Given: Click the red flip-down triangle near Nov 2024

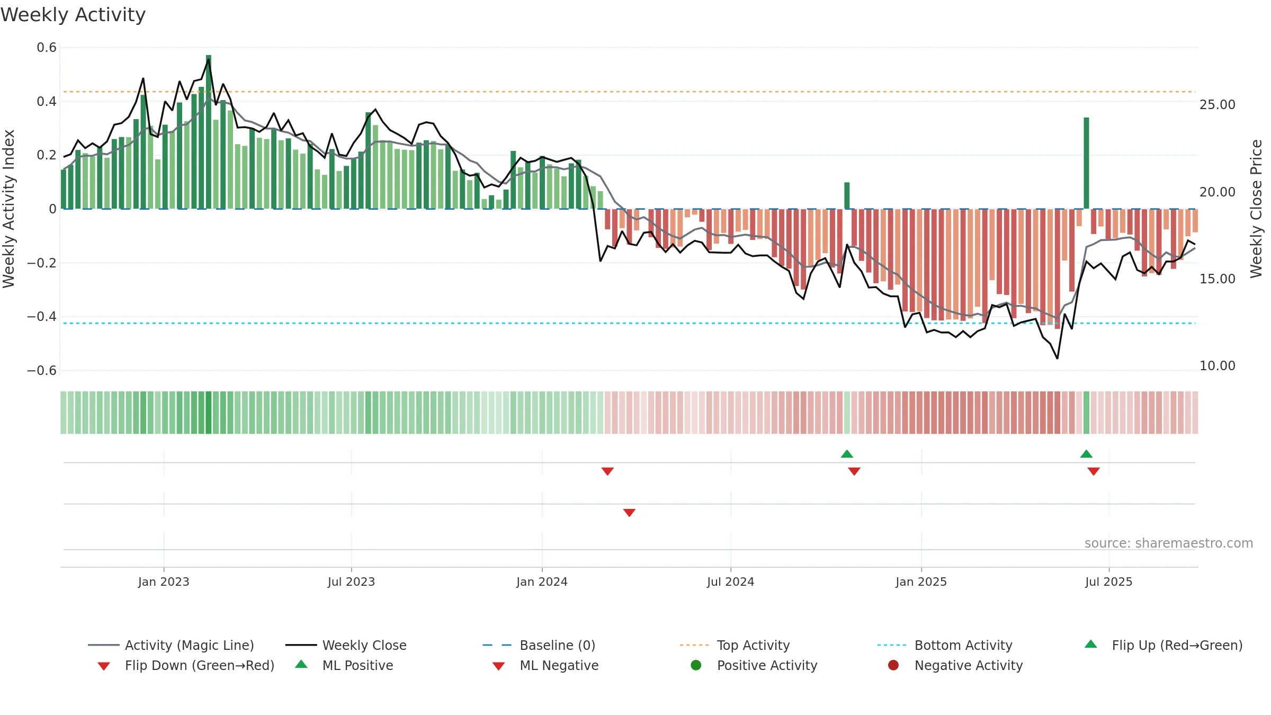Looking at the screenshot, I should [x=854, y=471].
